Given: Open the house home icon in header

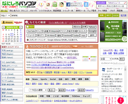Looking at the screenshot, I should pyautogui.click(x=48, y=5).
